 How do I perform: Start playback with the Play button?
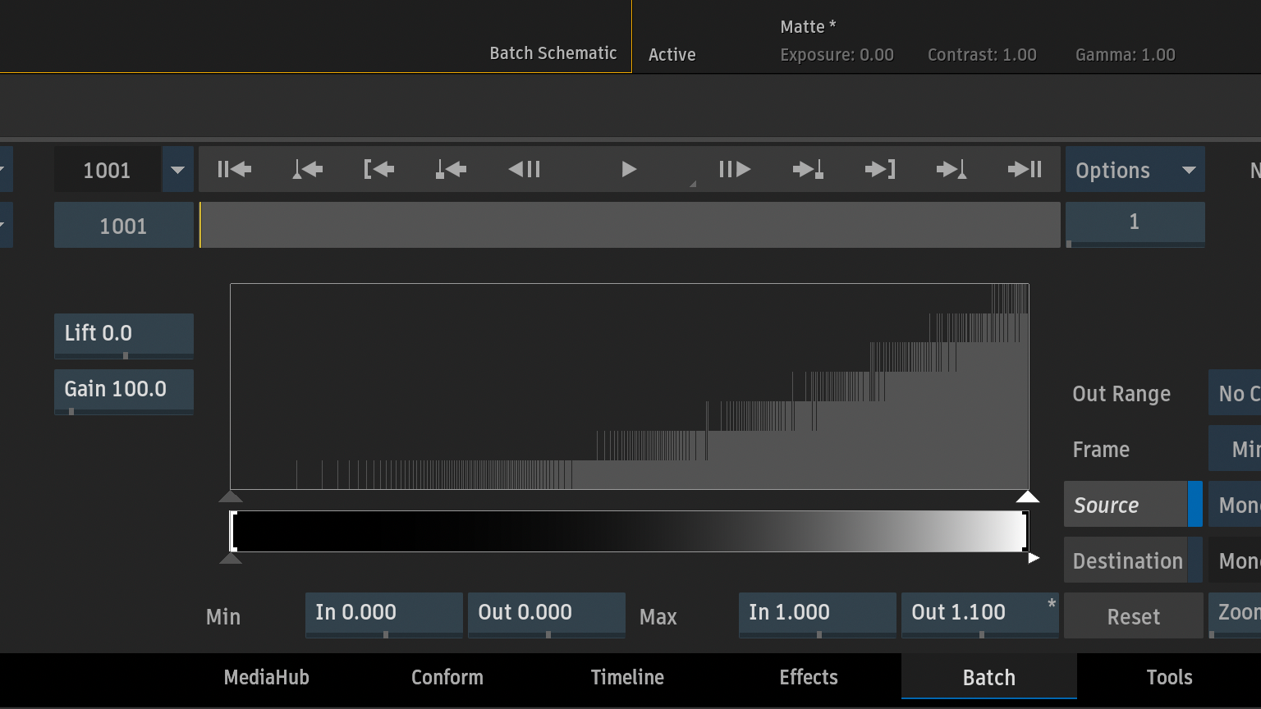tap(629, 169)
